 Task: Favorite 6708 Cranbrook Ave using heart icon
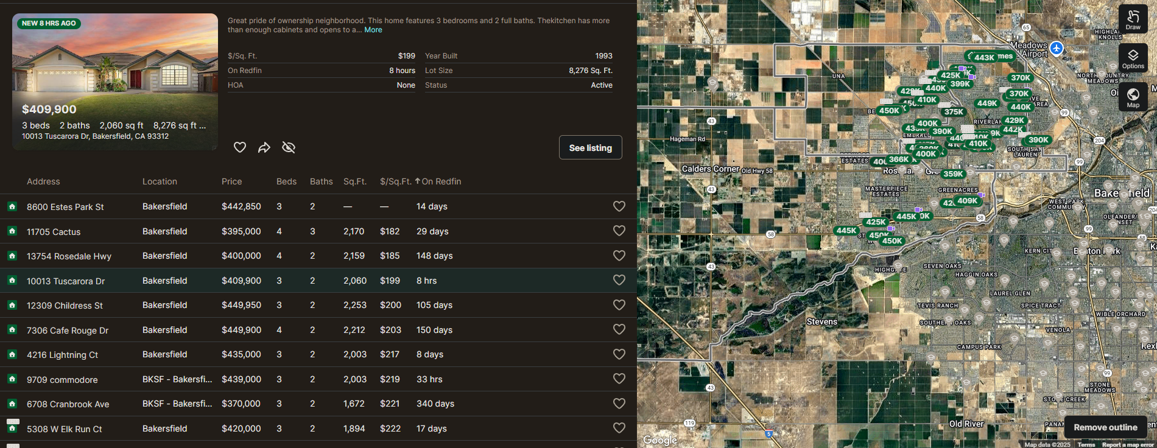pos(619,404)
